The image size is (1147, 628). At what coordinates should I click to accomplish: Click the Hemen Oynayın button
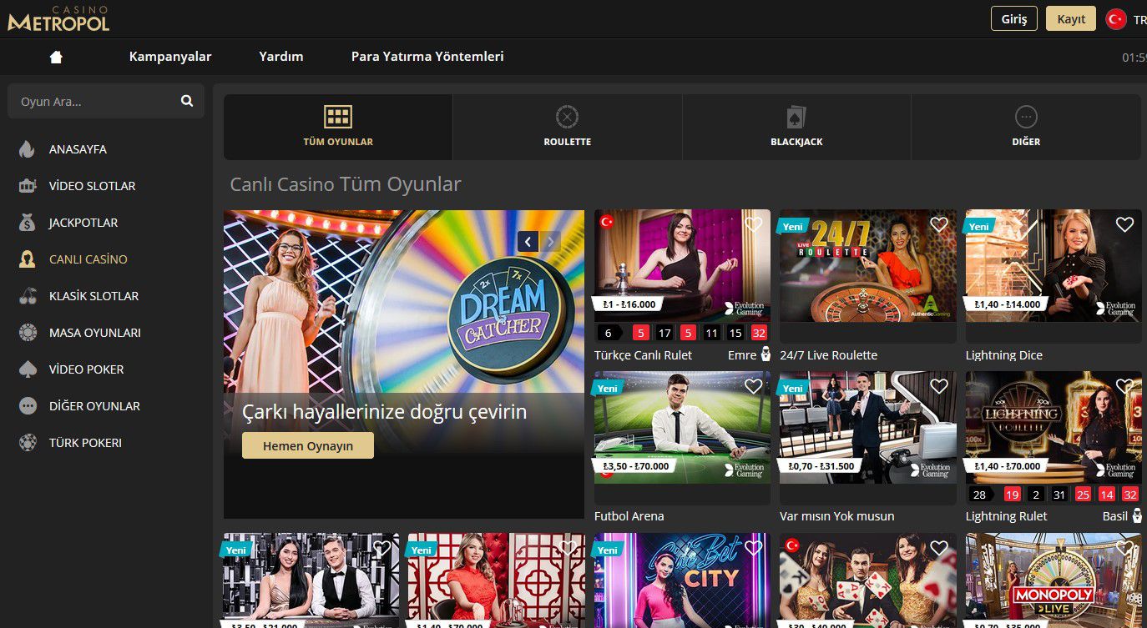point(307,445)
